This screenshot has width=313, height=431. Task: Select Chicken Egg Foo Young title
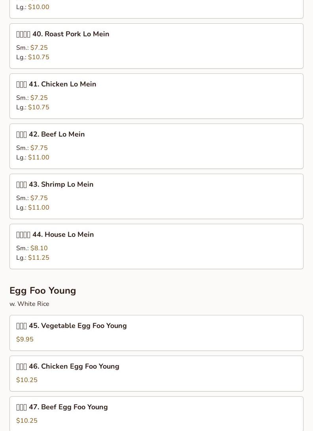tap(68, 366)
